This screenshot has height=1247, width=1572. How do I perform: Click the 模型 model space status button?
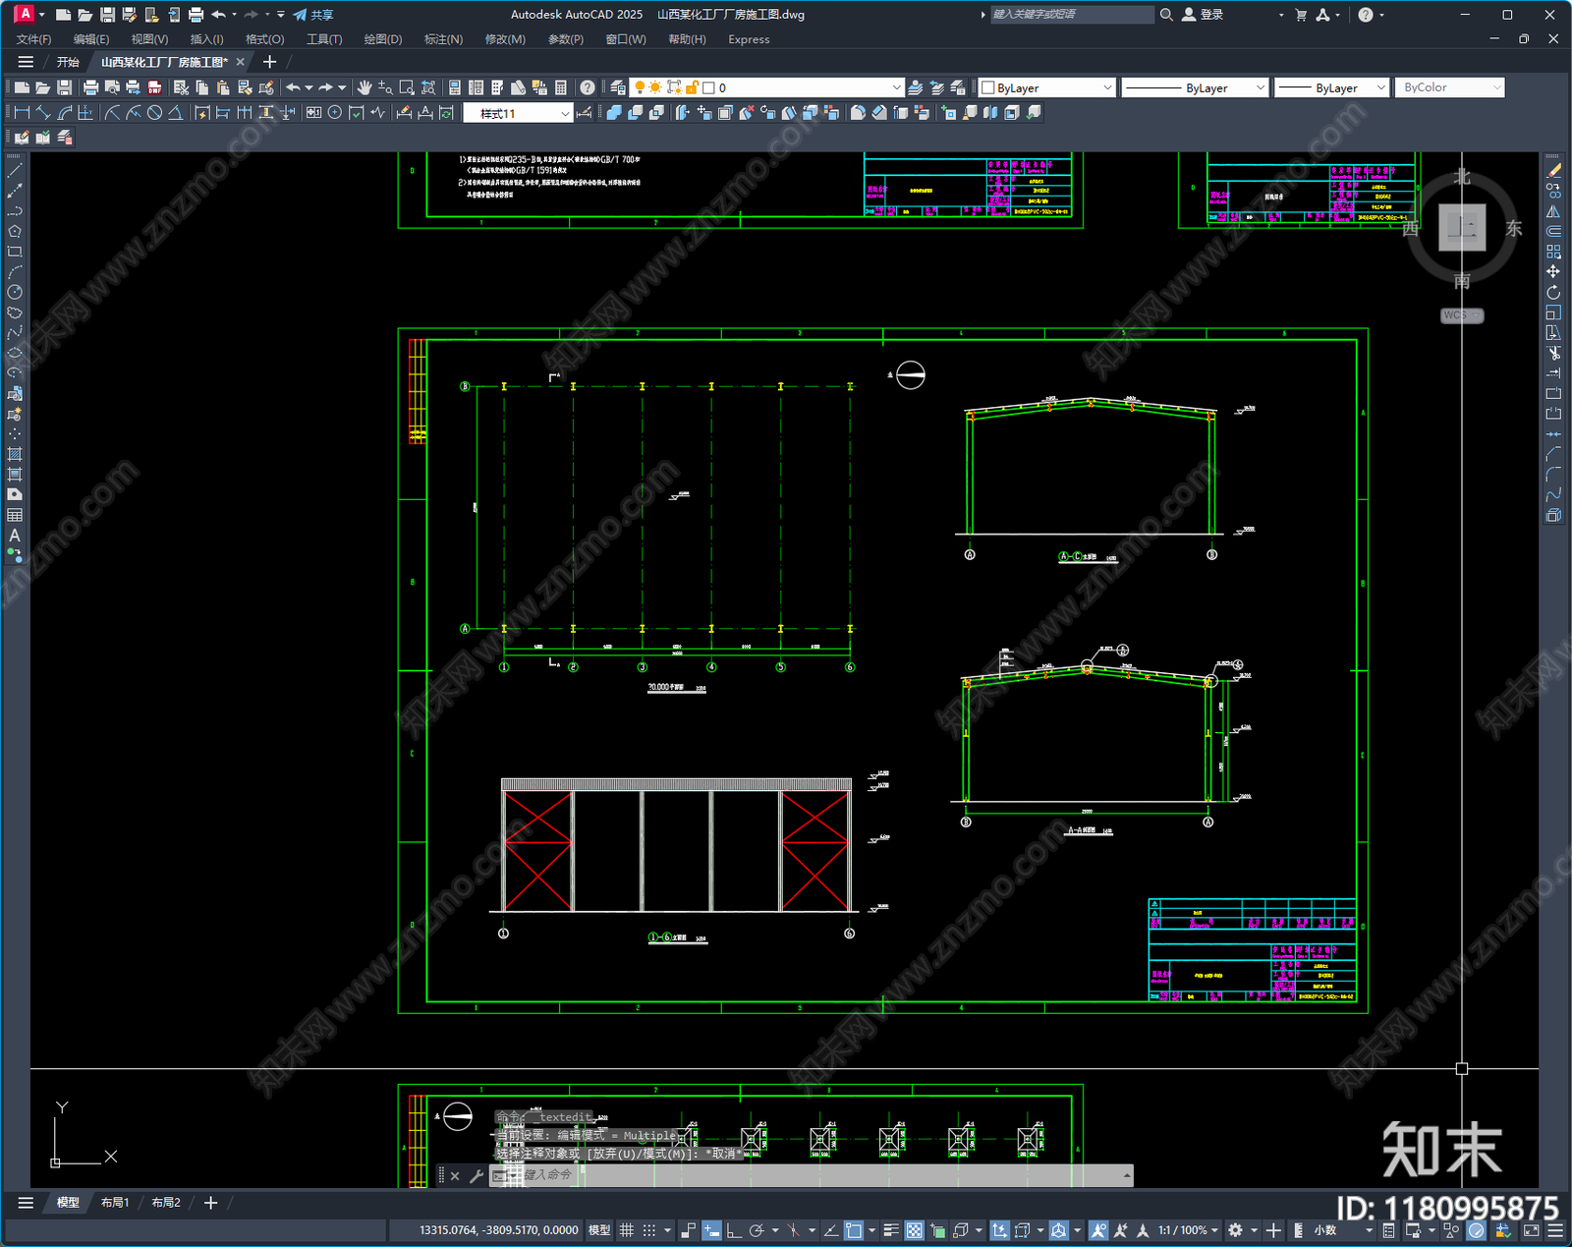pyautogui.click(x=599, y=1230)
